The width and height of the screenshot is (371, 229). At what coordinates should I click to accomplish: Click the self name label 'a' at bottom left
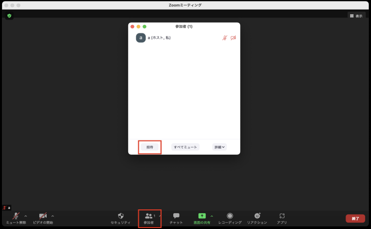9,208
